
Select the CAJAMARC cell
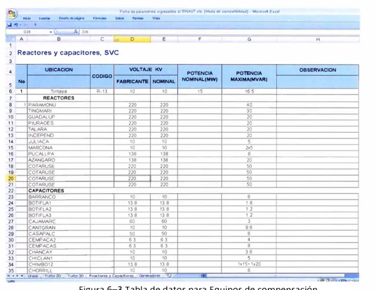pyautogui.click(x=59, y=222)
